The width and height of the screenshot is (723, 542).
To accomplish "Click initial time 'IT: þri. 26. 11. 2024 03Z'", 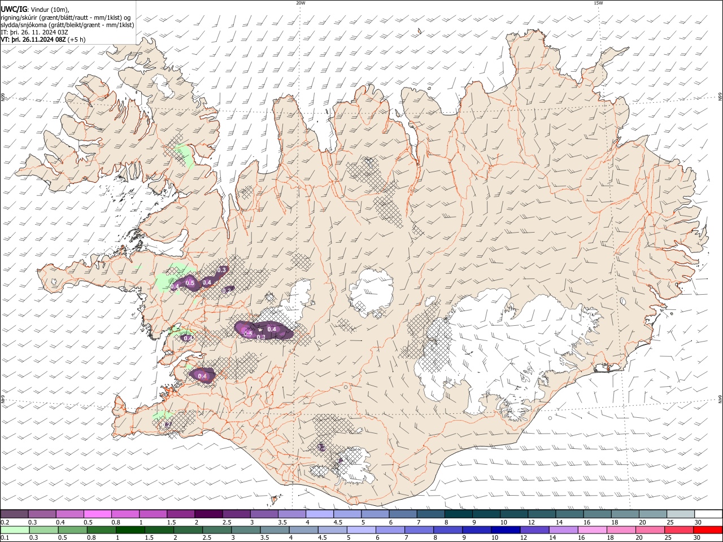I will (34, 32).
